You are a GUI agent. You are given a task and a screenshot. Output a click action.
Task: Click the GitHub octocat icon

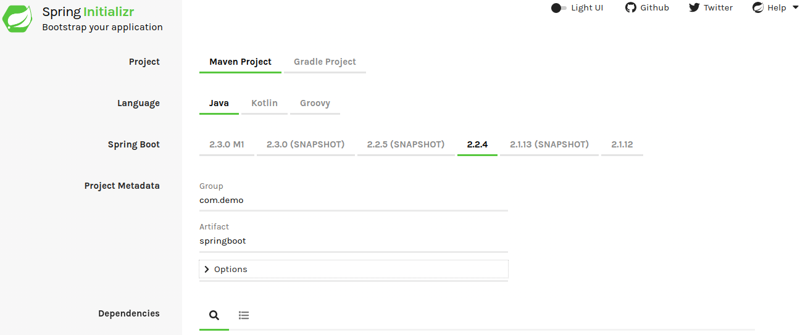[630, 7]
